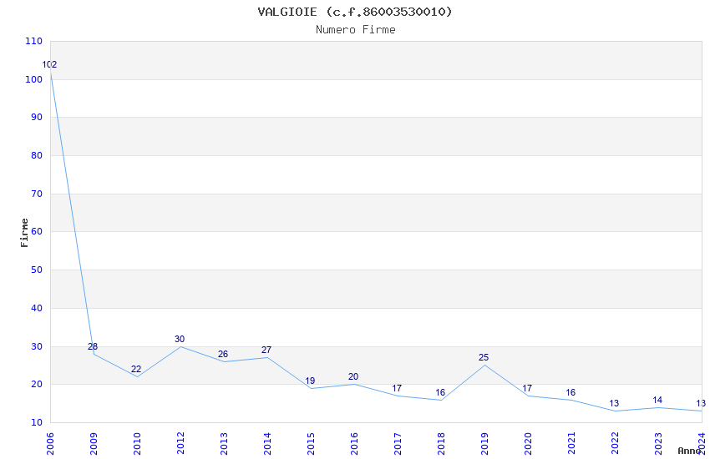Select the data label 16 for 2021
Image resolution: width=710 pixels, height=459 pixels.
coord(571,392)
